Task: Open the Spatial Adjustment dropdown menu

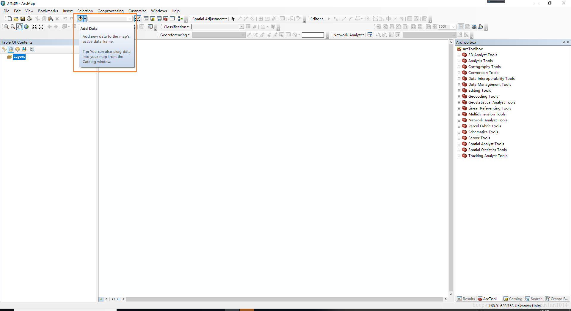Action: pyautogui.click(x=209, y=19)
